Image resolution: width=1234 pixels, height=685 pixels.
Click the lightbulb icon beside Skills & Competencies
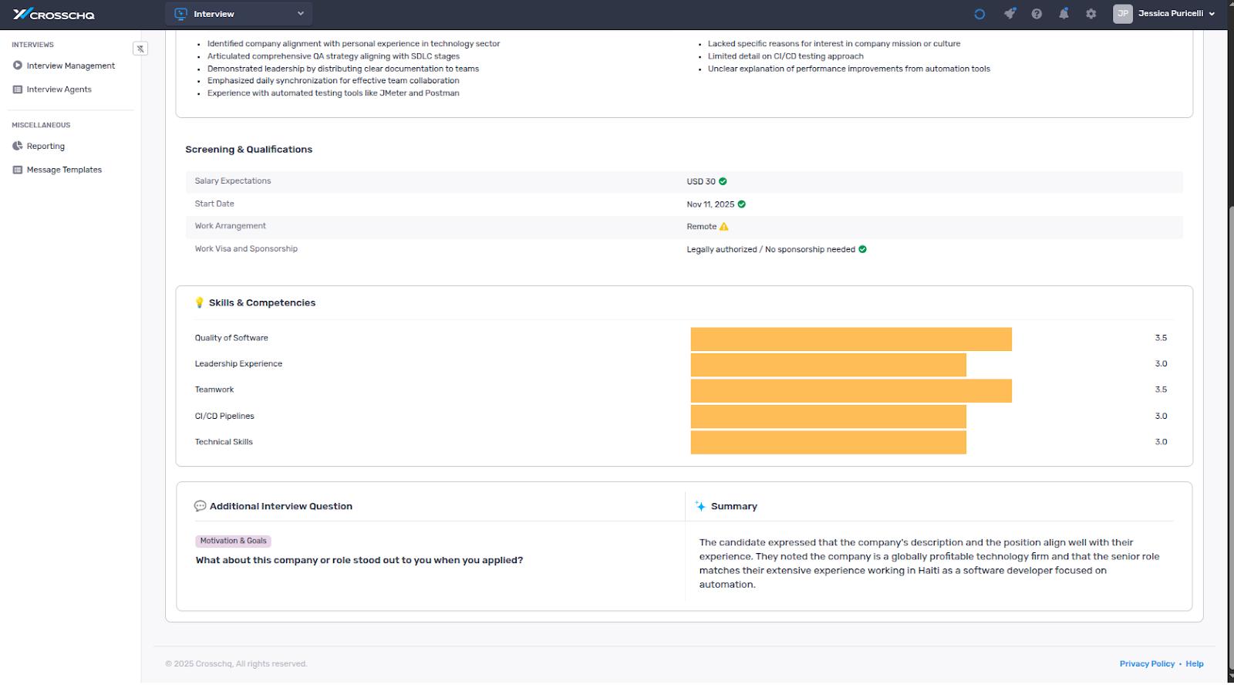click(200, 302)
